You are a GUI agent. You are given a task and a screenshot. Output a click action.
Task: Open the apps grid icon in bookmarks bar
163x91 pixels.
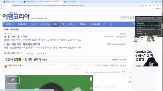point(1,8)
